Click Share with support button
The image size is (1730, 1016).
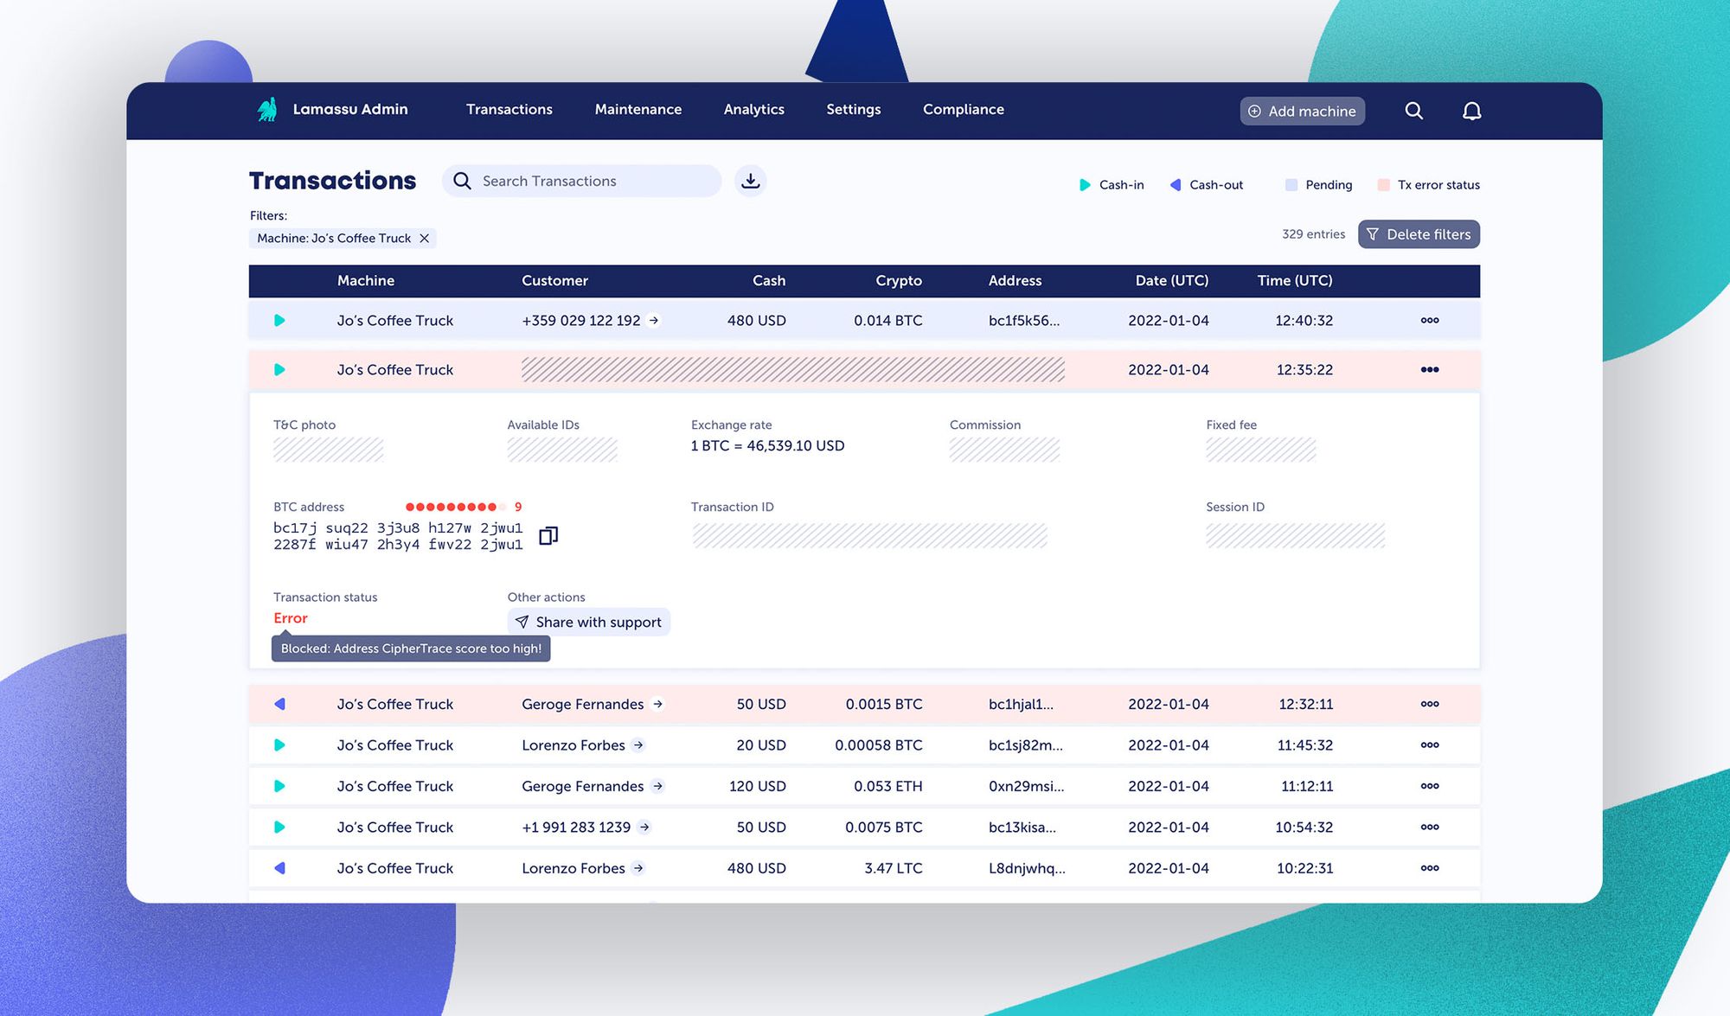[x=588, y=623]
